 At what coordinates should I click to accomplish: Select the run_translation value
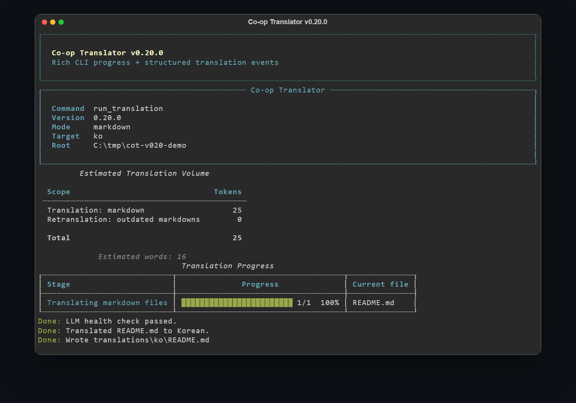(x=128, y=108)
